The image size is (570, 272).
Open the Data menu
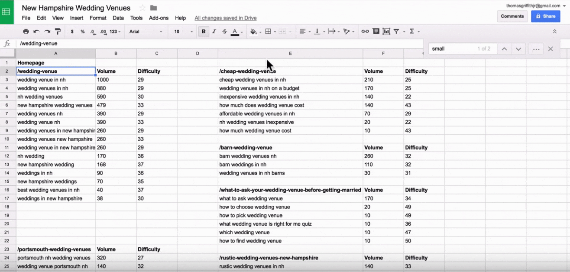118,18
